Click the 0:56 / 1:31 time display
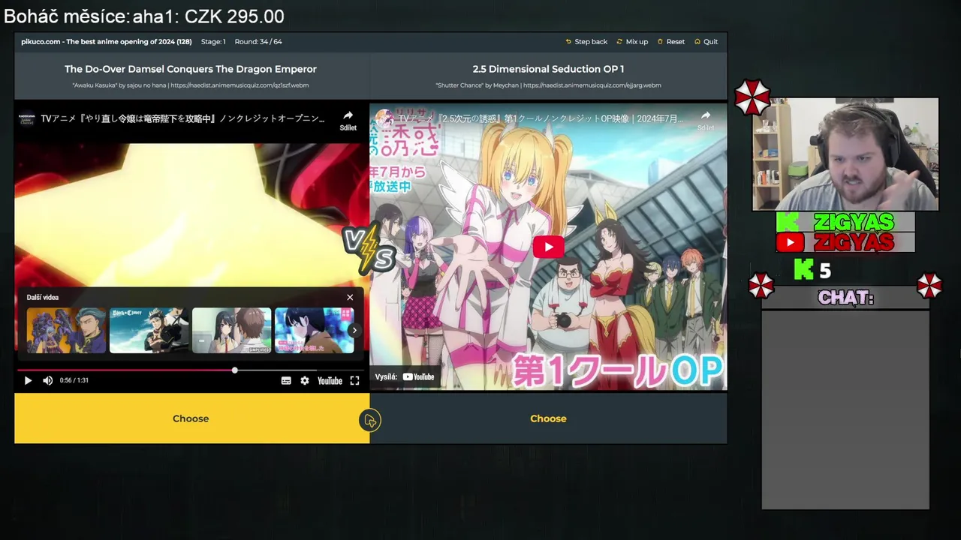This screenshot has width=961, height=540. point(74,381)
